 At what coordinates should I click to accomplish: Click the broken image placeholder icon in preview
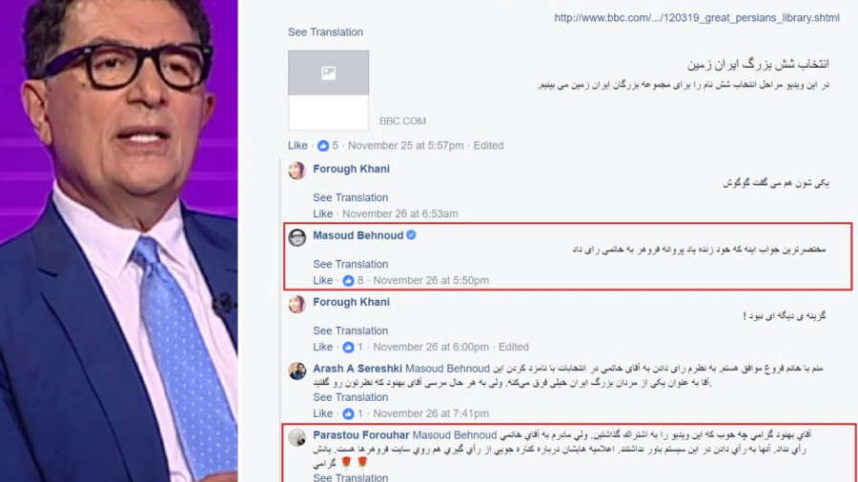click(x=328, y=72)
